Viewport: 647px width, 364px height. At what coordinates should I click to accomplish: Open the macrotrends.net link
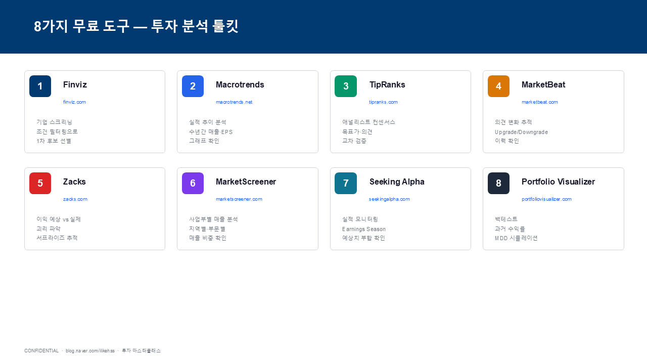pyautogui.click(x=234, y=102)
